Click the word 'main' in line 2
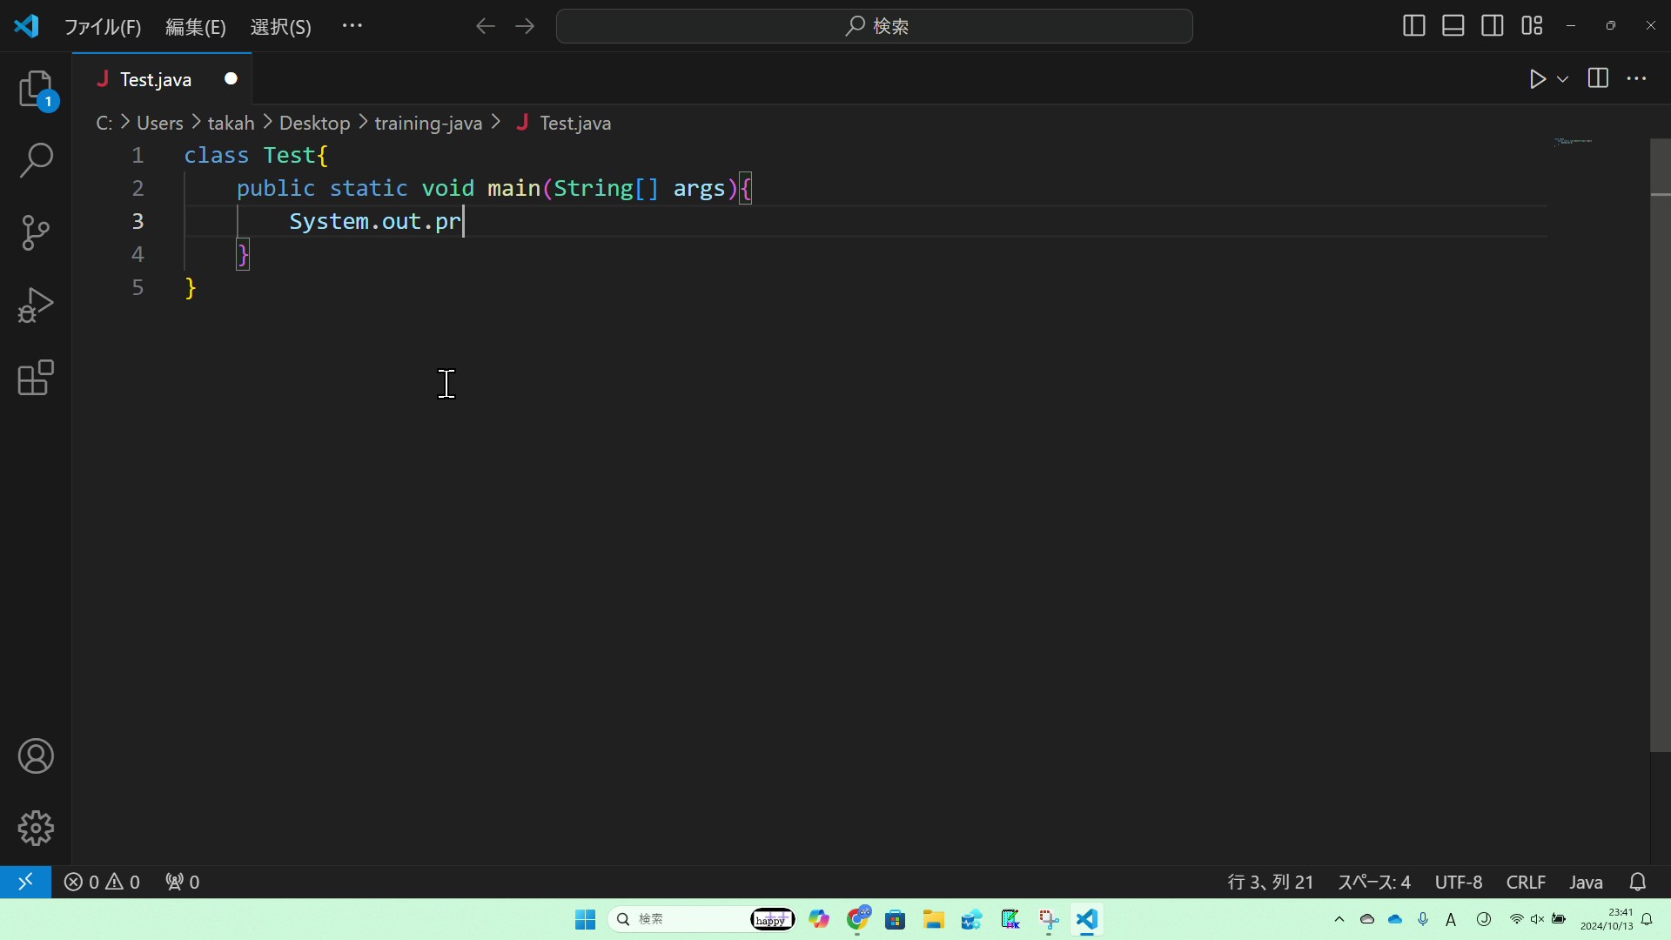 513,189
